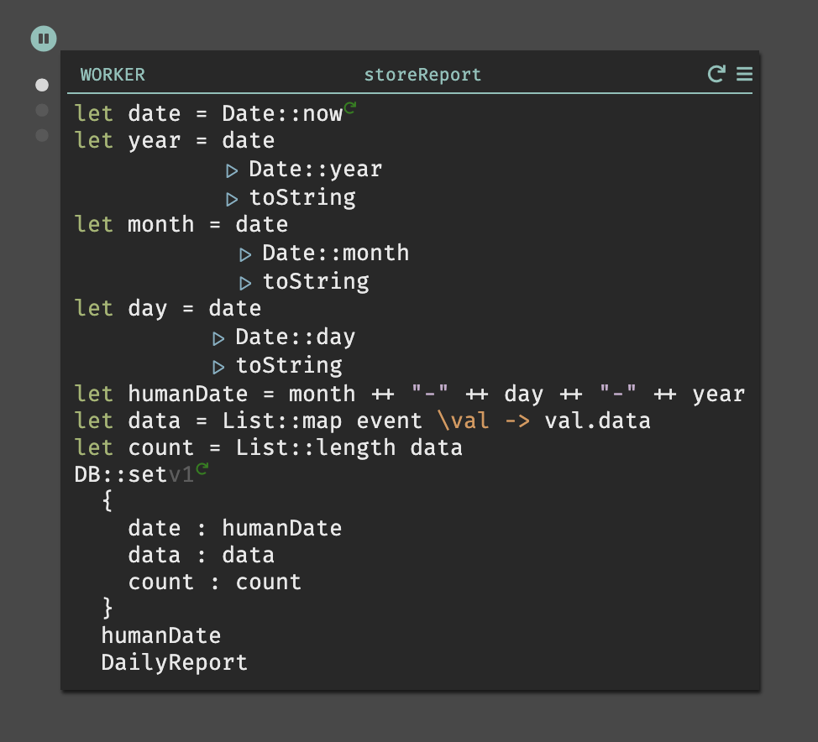Click the humanDate variable name in its let definition
Screen dimensions: 818x742
point(188,394)
